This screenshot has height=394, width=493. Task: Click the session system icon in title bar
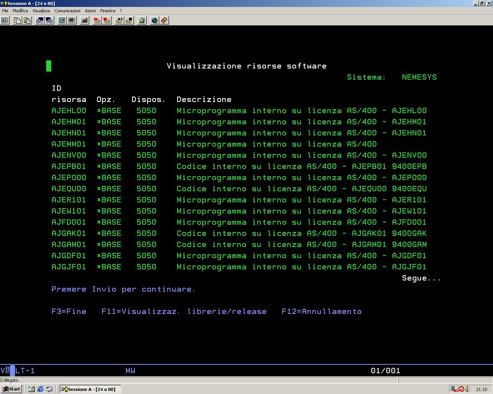point(4,3)
